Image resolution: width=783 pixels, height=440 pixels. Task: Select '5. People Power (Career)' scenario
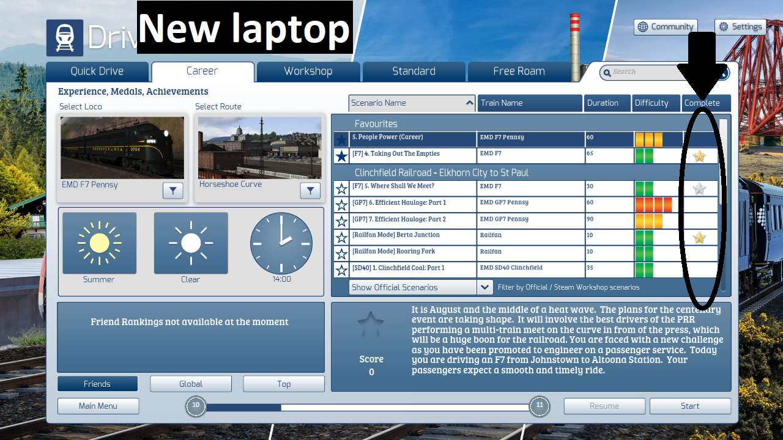coord(526,140)
